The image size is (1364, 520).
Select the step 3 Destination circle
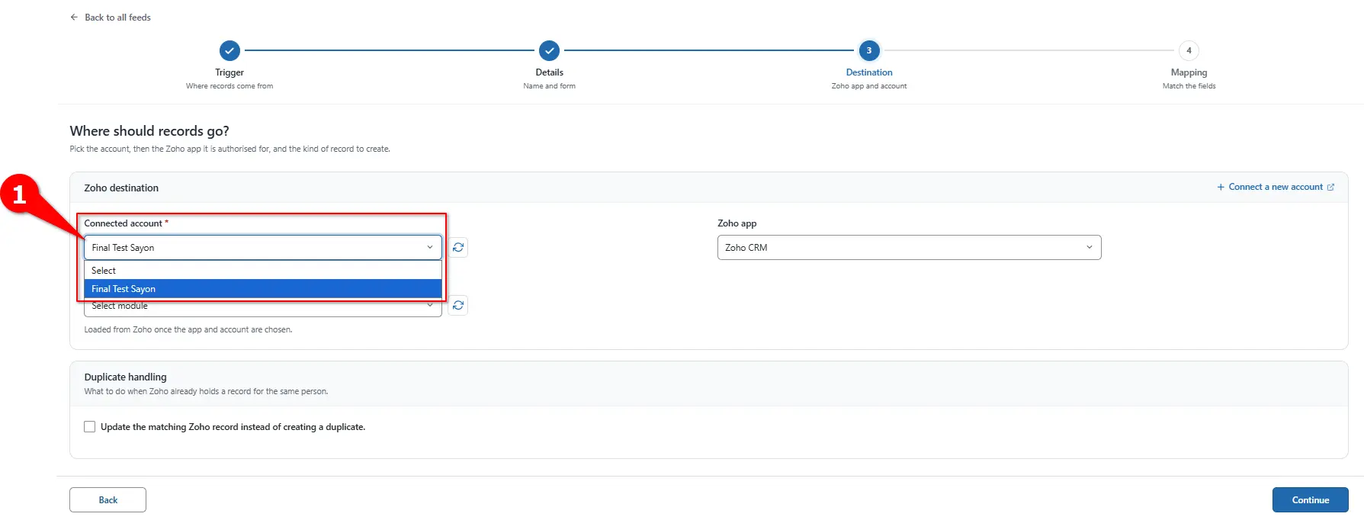(x=869, y=50)
